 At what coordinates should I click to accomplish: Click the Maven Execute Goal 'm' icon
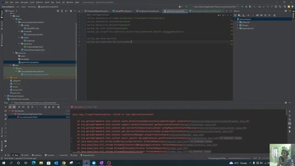(x=257, y=15)
